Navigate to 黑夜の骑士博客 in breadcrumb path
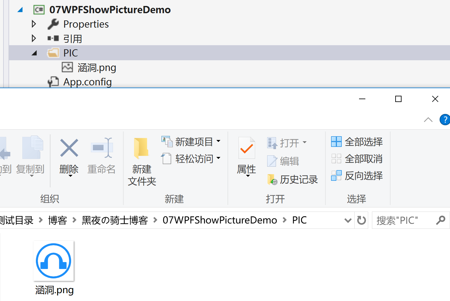The height and width of the screenshot is (301, 450). click(x=115, y=220)
